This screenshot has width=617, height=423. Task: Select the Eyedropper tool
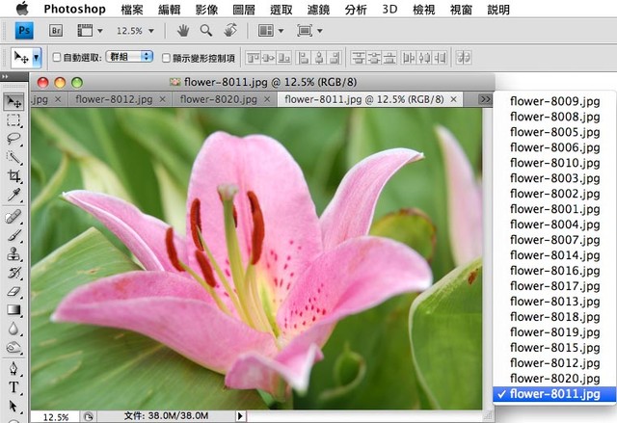click(x=14, y=195)
